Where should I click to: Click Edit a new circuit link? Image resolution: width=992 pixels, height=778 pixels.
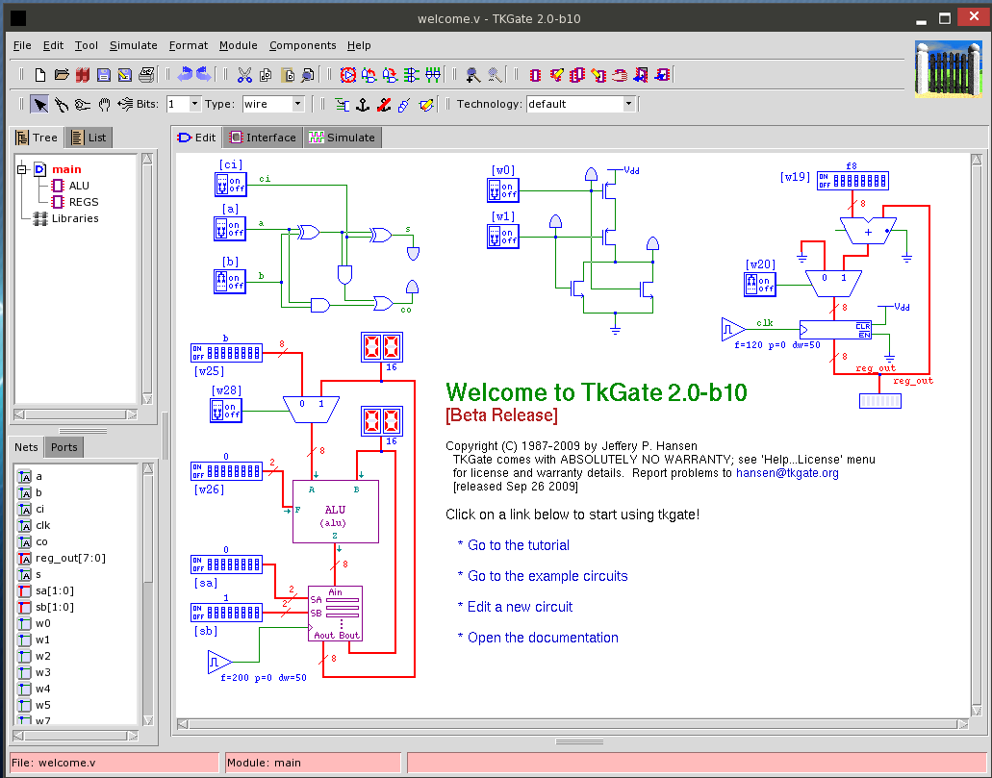[520, 607]
